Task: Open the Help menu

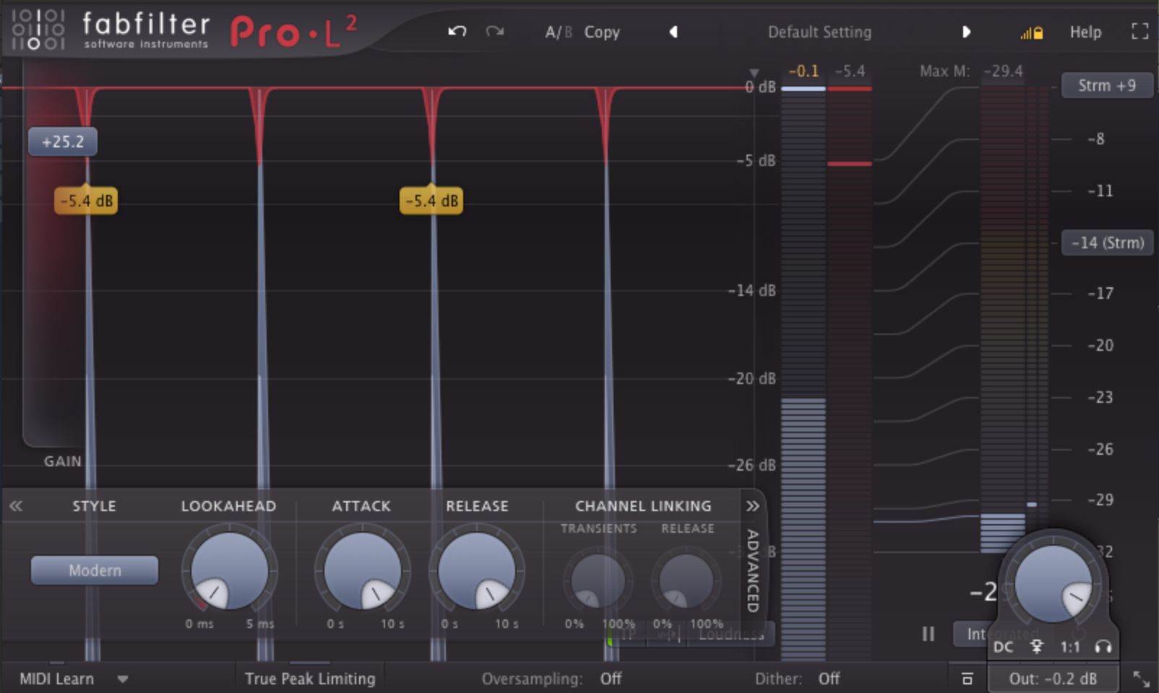Action: (x=1085, y=31)
